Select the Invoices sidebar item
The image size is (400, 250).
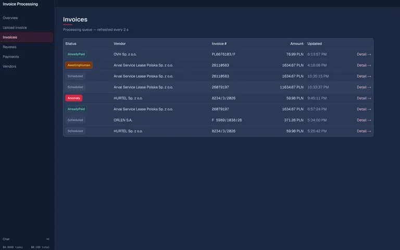tap(10, 37)
